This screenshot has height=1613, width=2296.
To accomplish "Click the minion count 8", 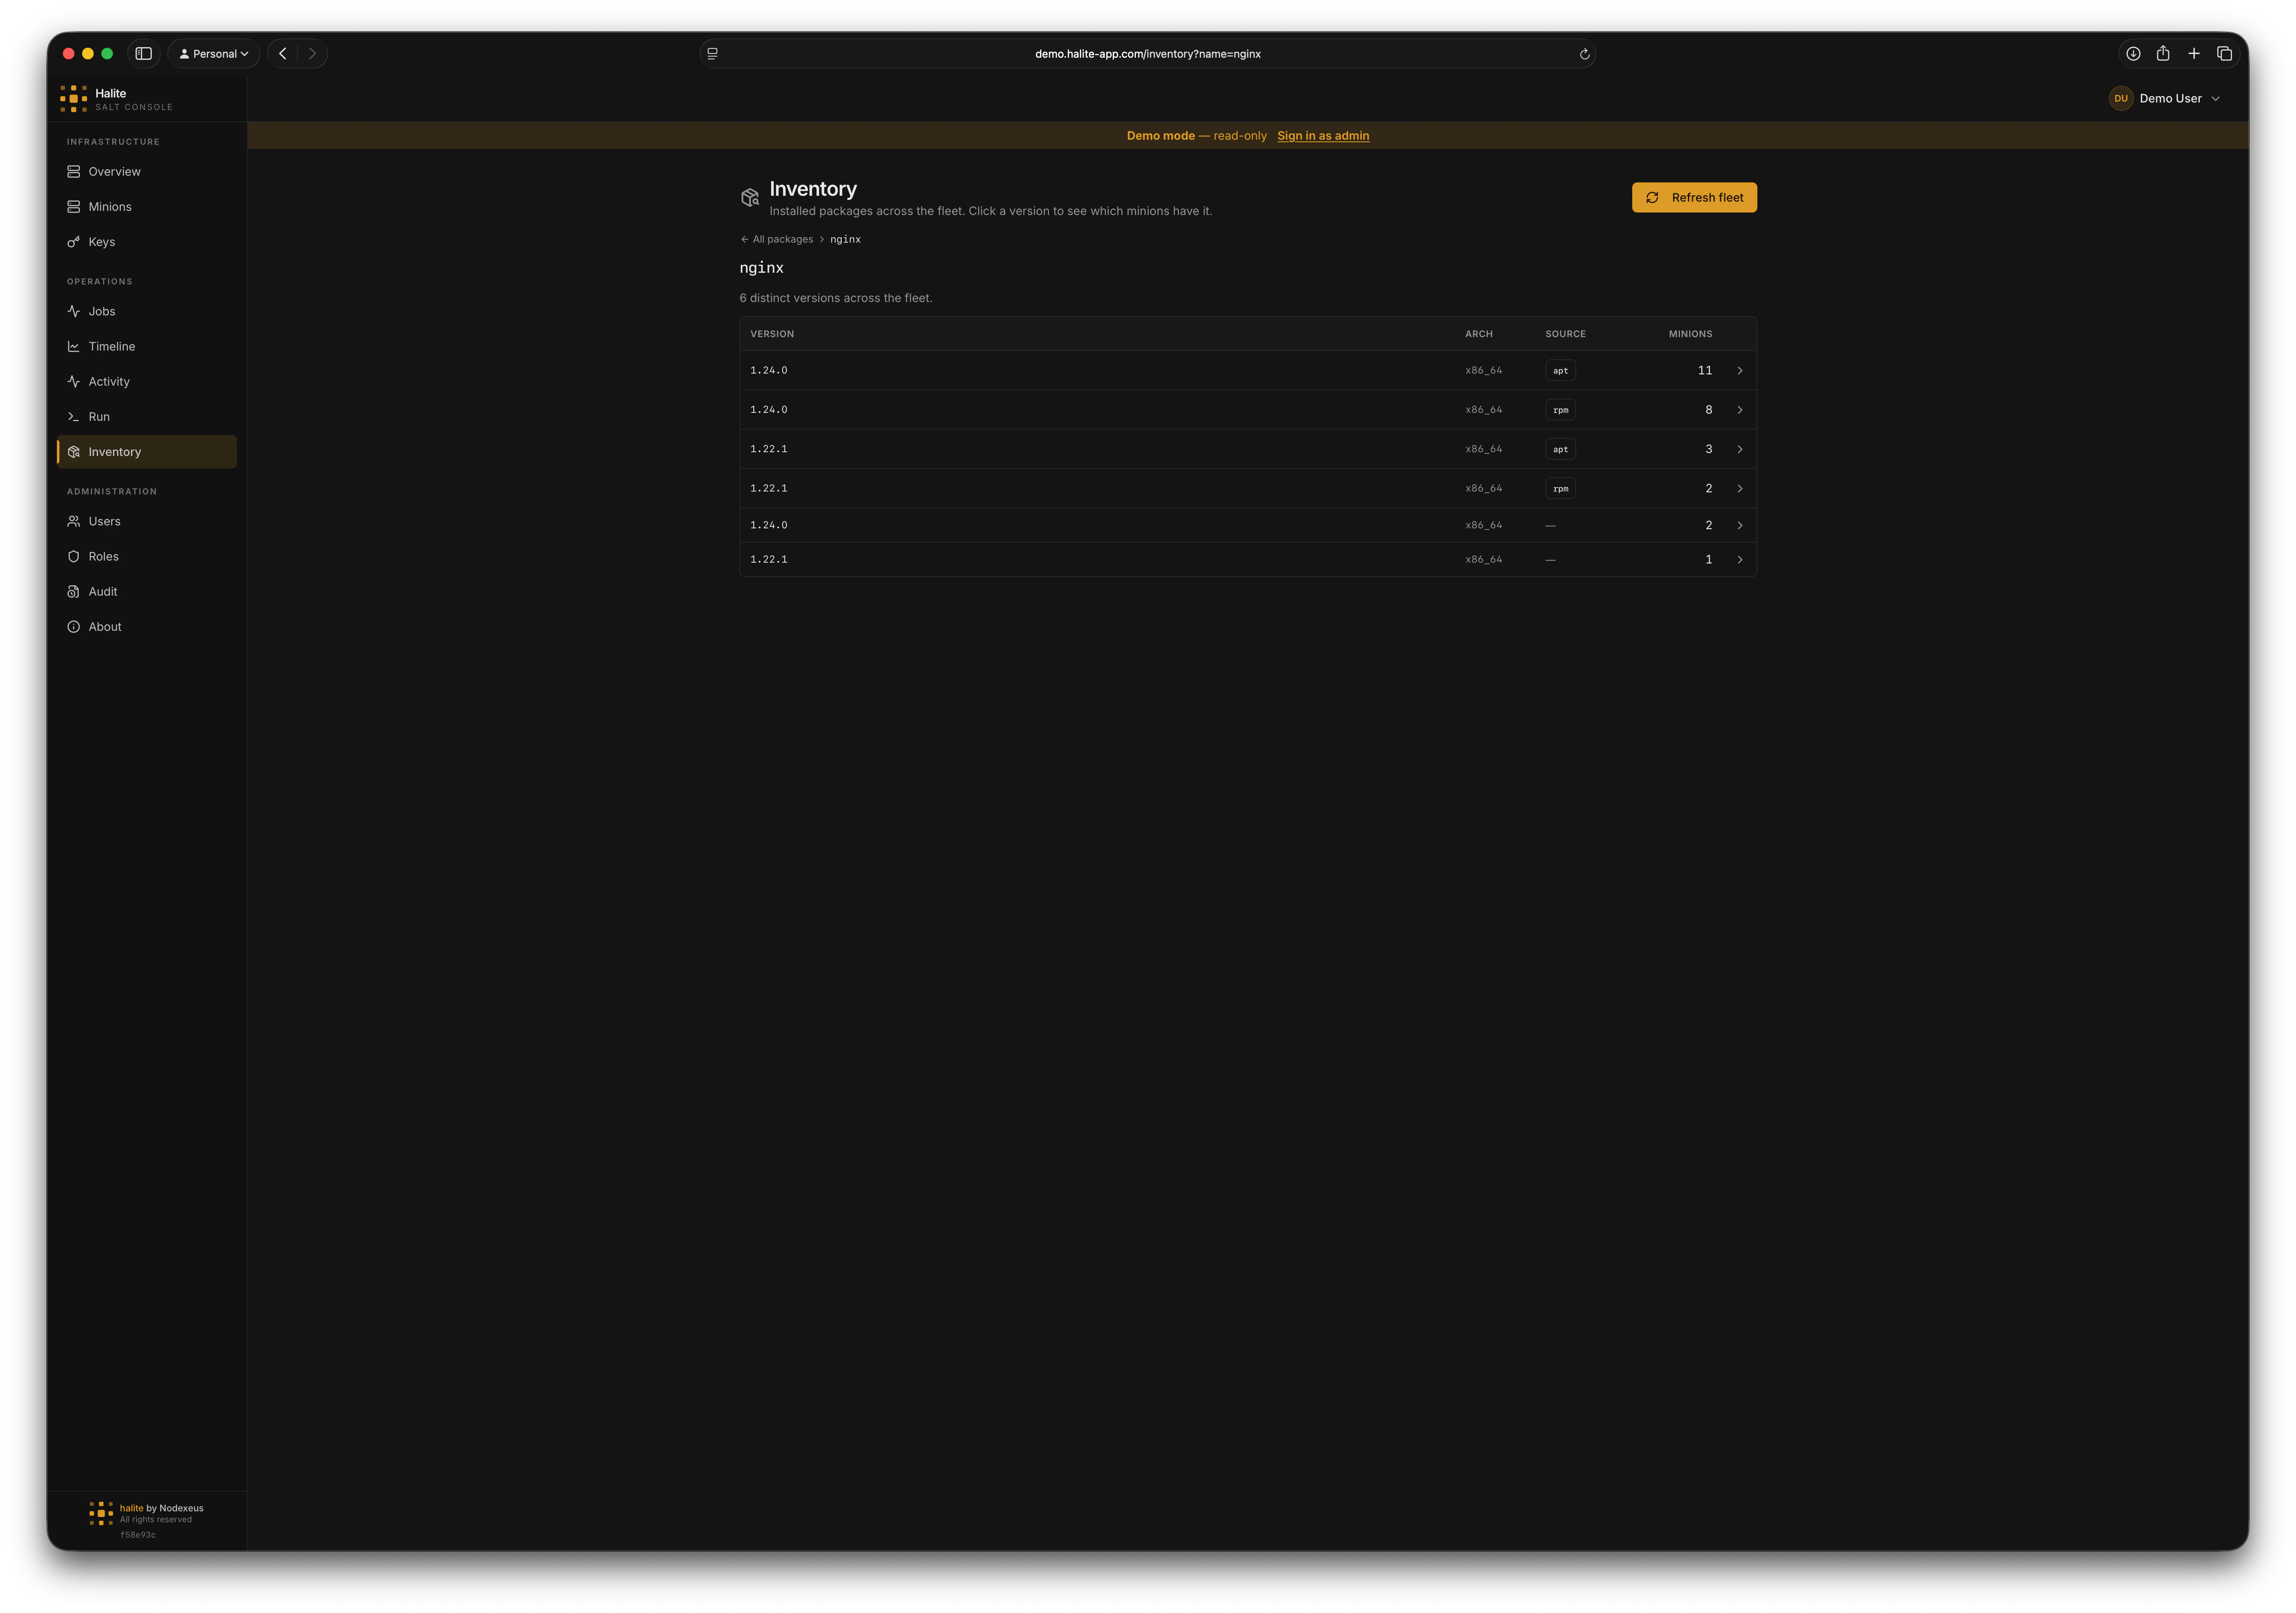I will [1709, 410].
